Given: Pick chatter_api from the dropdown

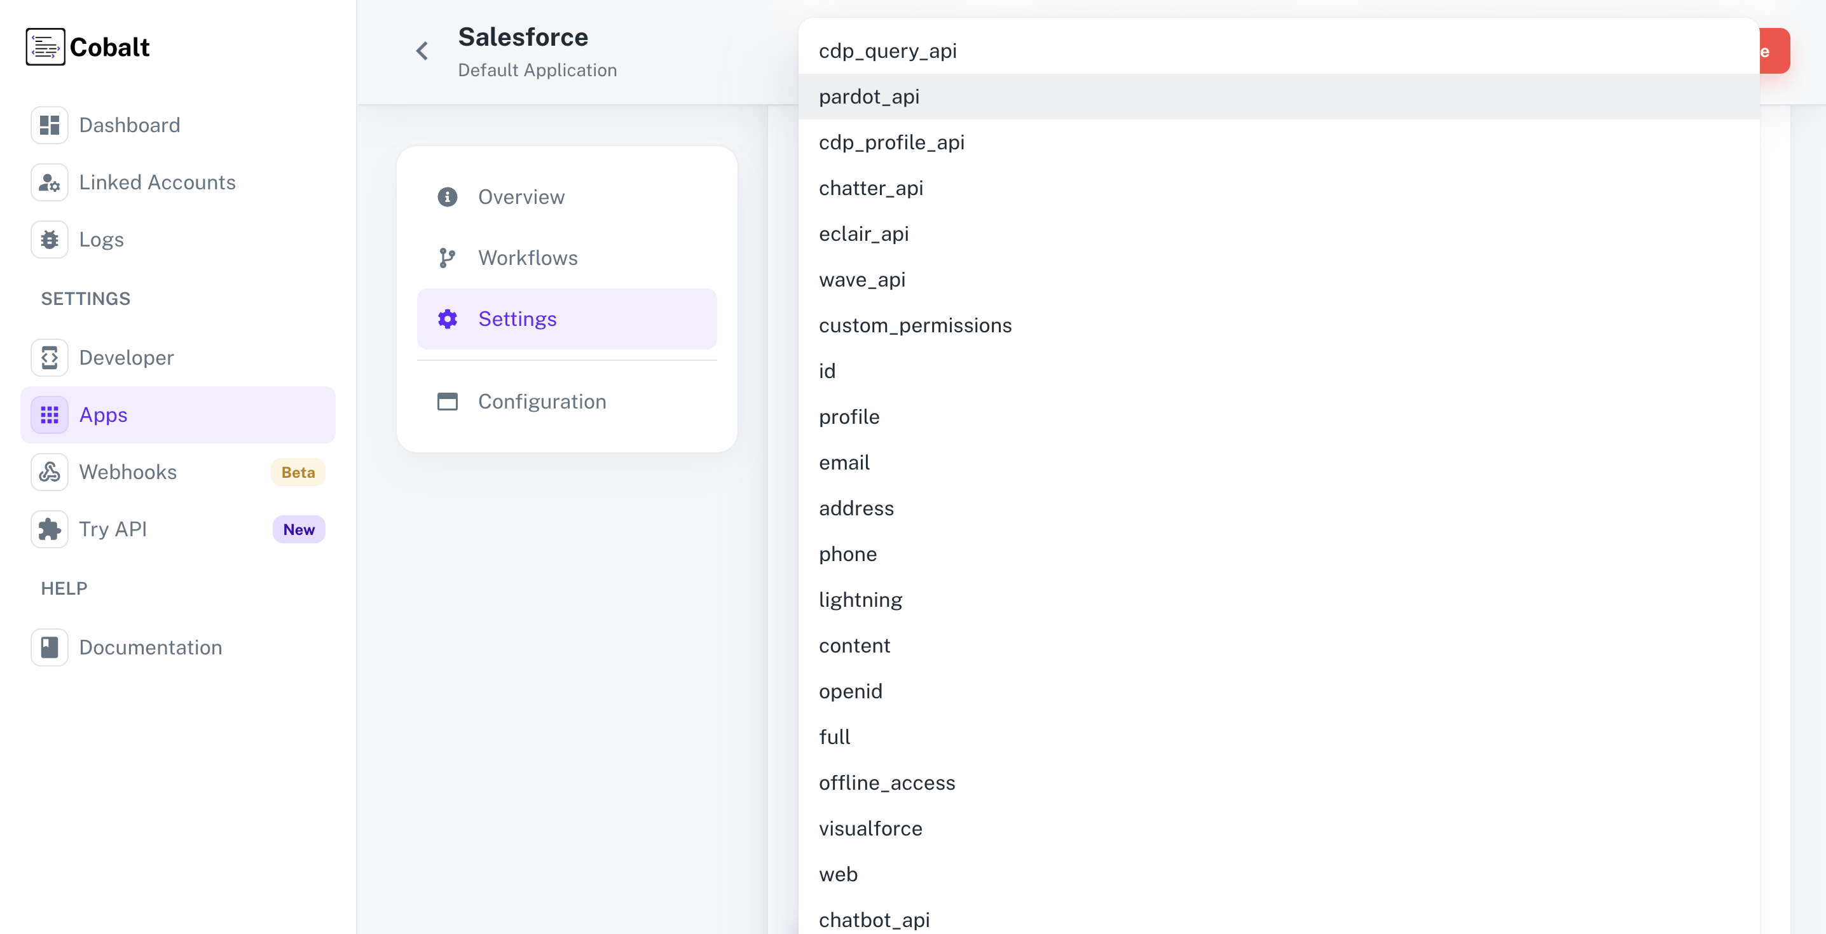Looking at the screenshot, I should 871,188.
